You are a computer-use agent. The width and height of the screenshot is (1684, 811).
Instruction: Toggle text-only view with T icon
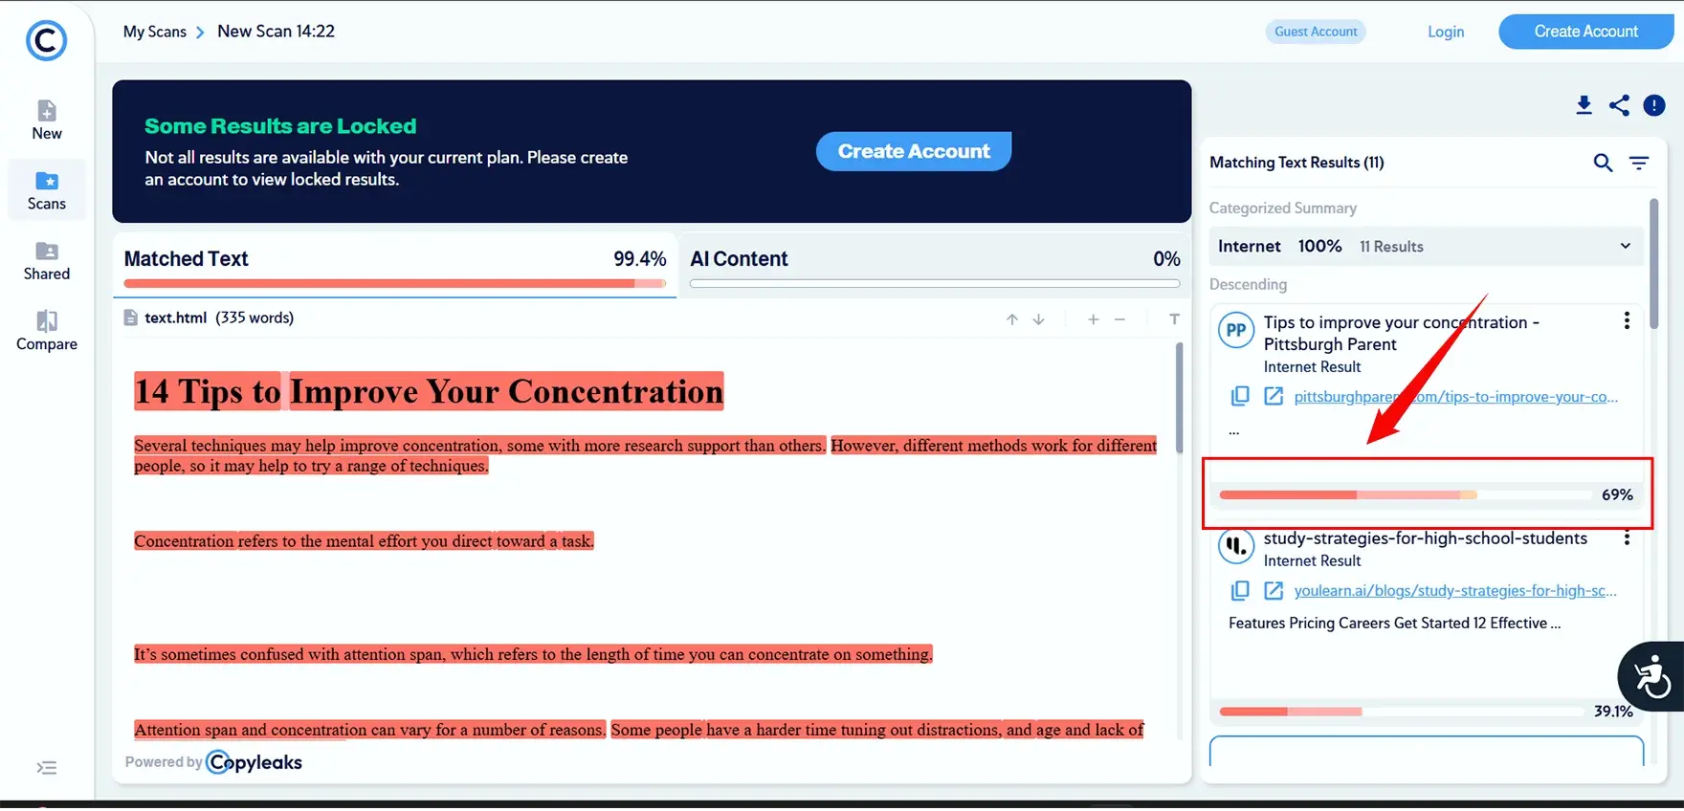(x=1174, y=319)
